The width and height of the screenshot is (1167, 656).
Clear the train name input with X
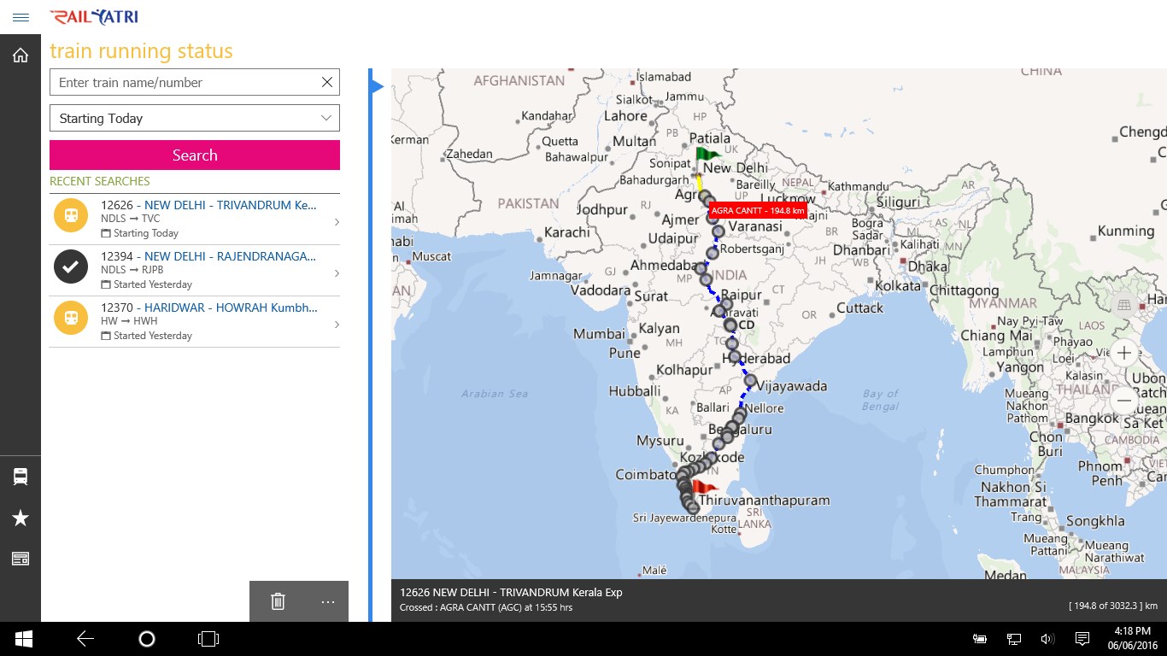326,82
